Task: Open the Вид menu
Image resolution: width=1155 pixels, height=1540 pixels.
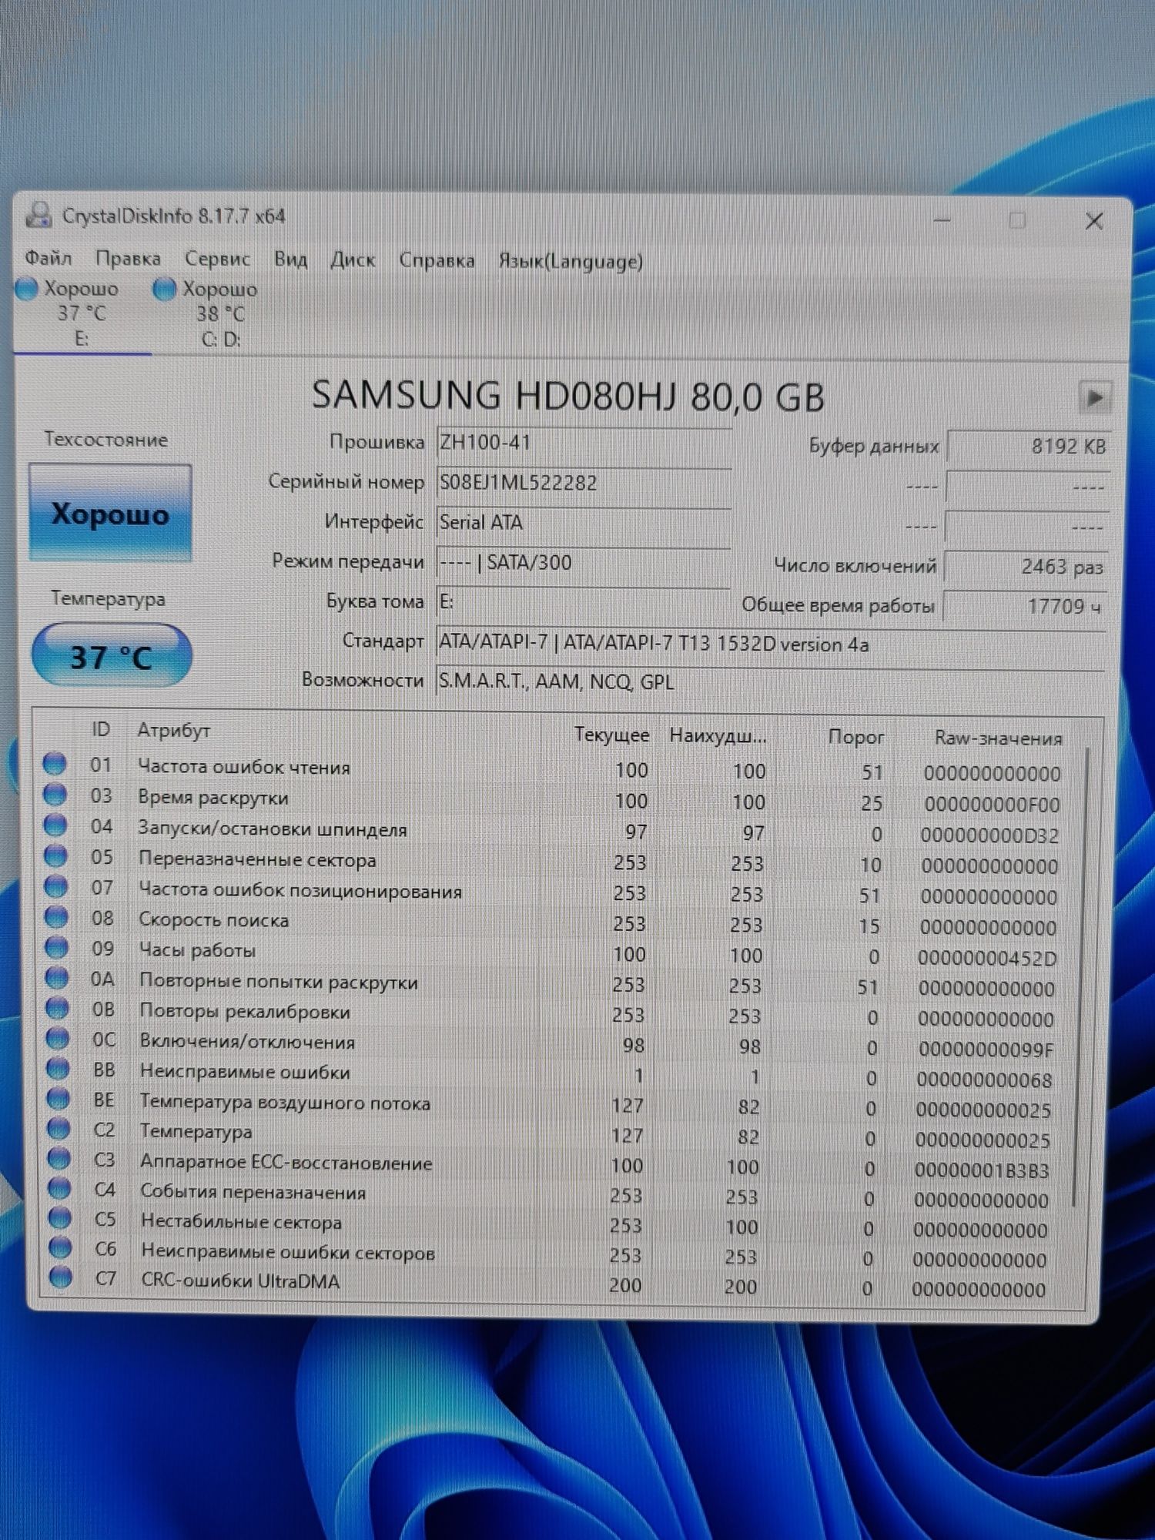Action: click(x=290, y=259)
